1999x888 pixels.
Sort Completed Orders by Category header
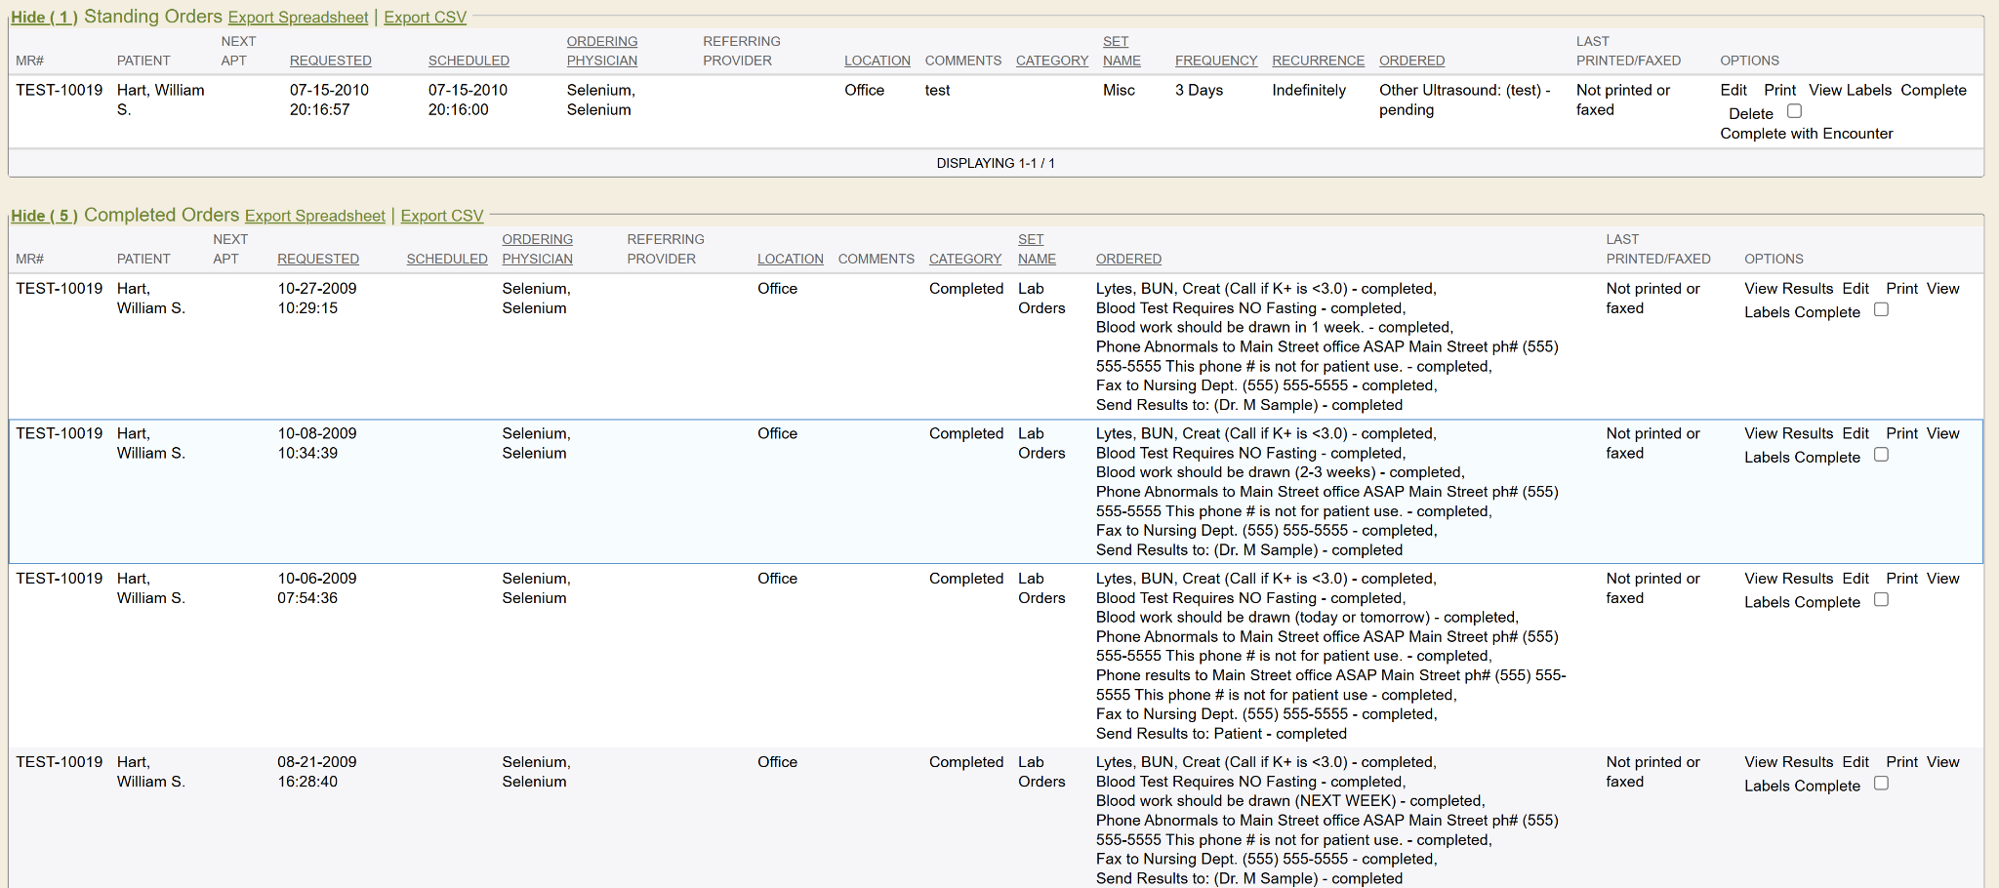click(x=964, y=259)
